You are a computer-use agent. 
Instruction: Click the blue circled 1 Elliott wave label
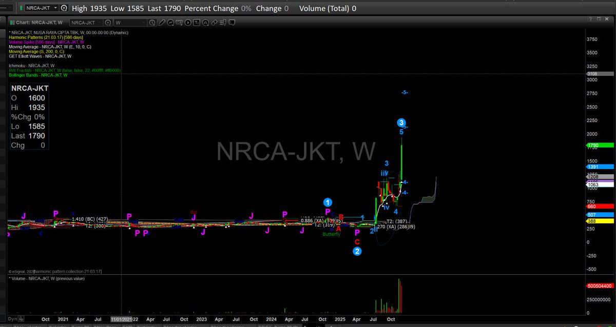tap(328, 202)
